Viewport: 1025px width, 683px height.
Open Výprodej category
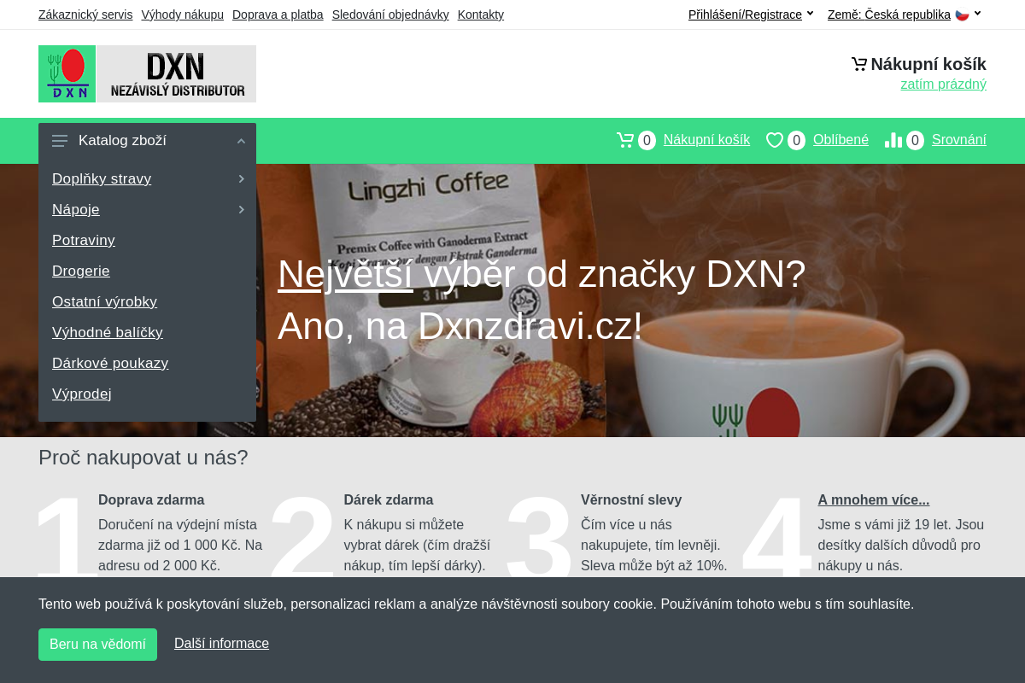pos(82,394)
